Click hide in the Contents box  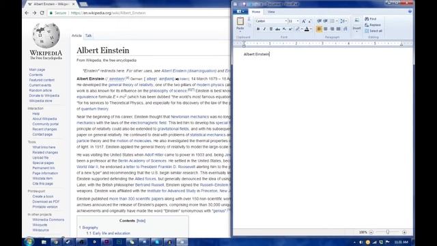(141, 221)
